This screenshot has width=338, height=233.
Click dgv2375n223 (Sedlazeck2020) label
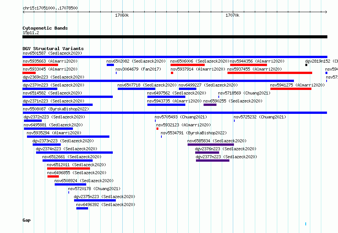(x=104, y=197)
